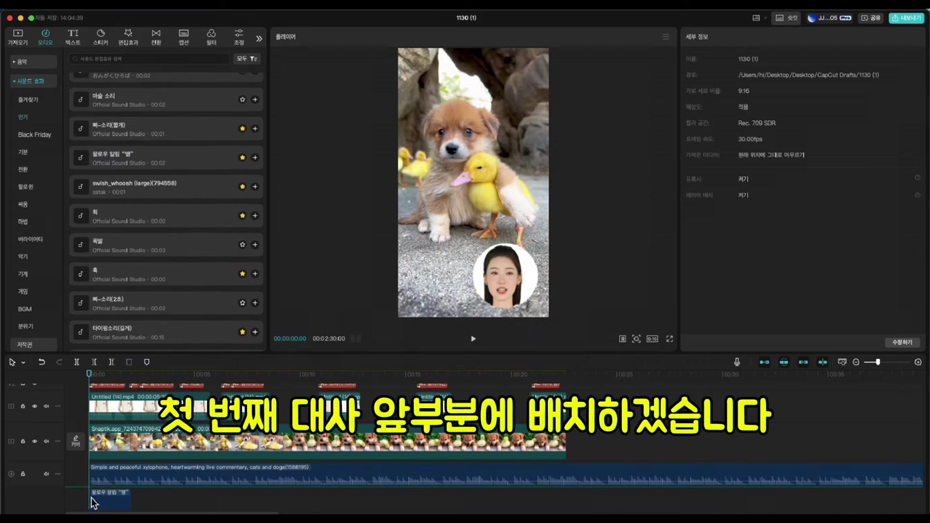
Task: Switch to the 전환 transitions tab
Action: click(156, 37)
